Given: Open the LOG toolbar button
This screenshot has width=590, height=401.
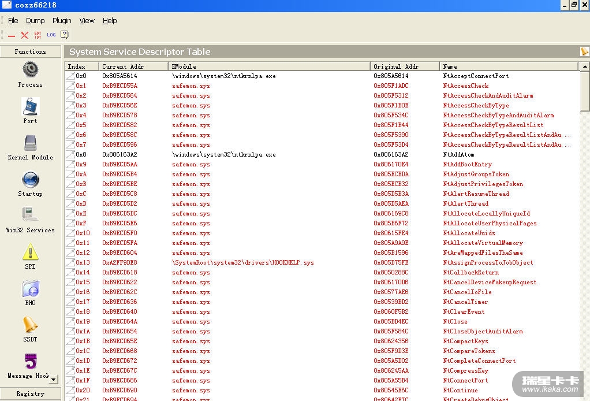Looking at the screenshot, I should [x=51, y=35].
